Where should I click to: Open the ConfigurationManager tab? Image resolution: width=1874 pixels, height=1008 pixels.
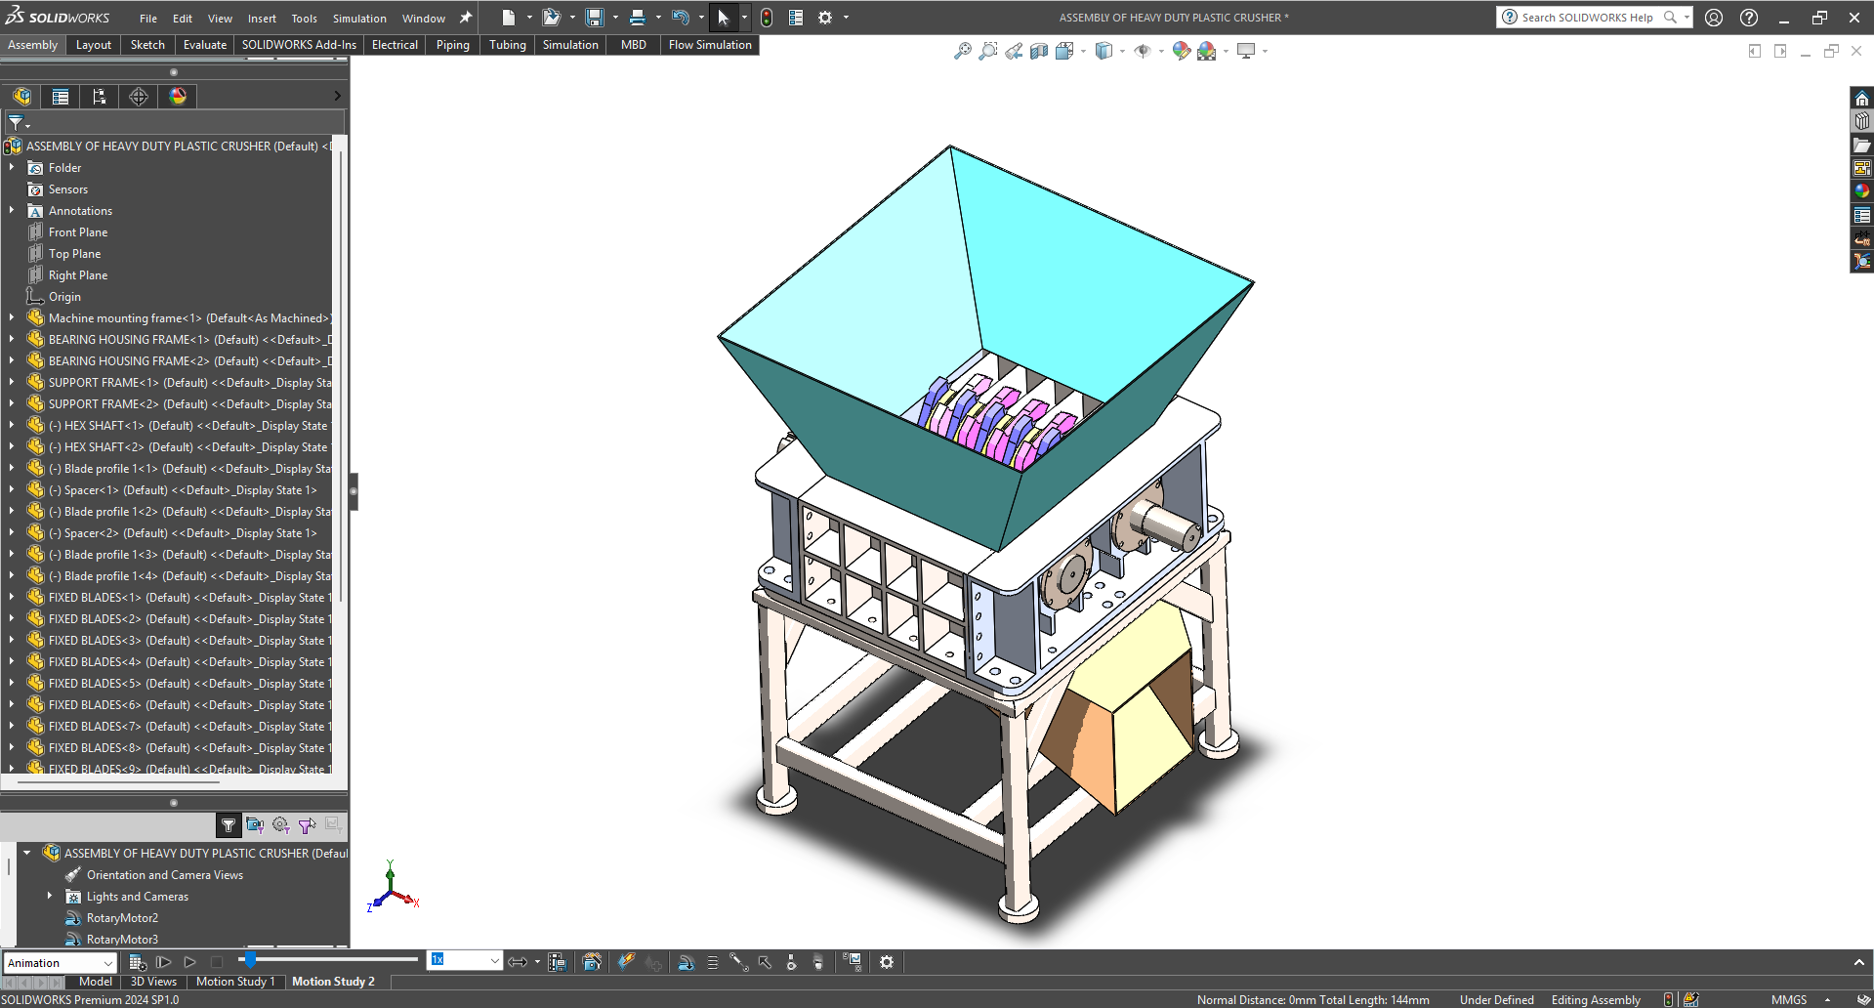100,96
